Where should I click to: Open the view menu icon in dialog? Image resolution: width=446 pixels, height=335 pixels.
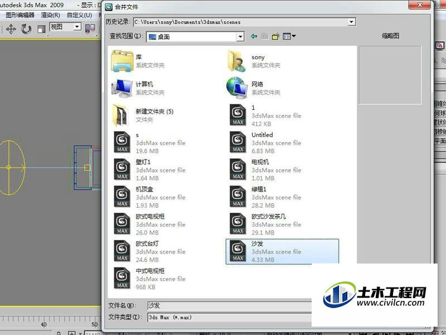click(289, 36)
